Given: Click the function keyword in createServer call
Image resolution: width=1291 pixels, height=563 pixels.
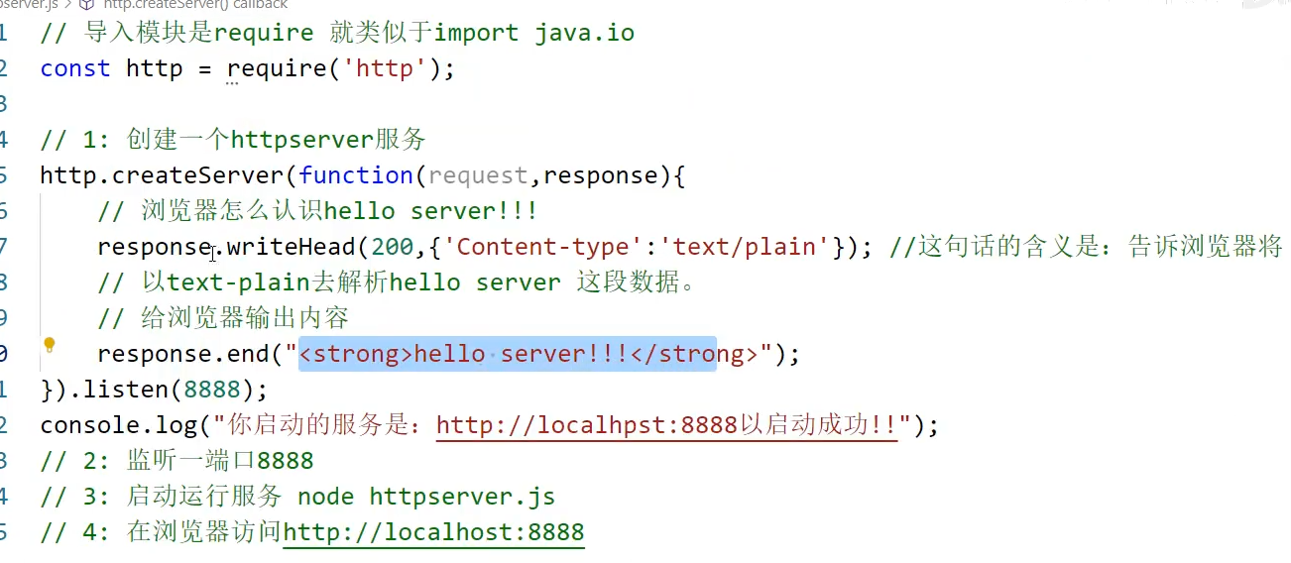Looking at the screenshot, I should (x=356, y=175).
